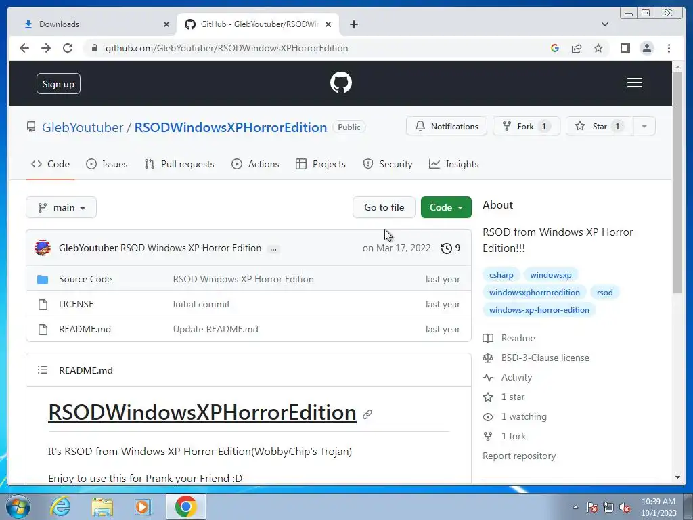The image size is (693, 520).
Task: Launch Windows Media Player from taskbar
Action: [143, 506]
